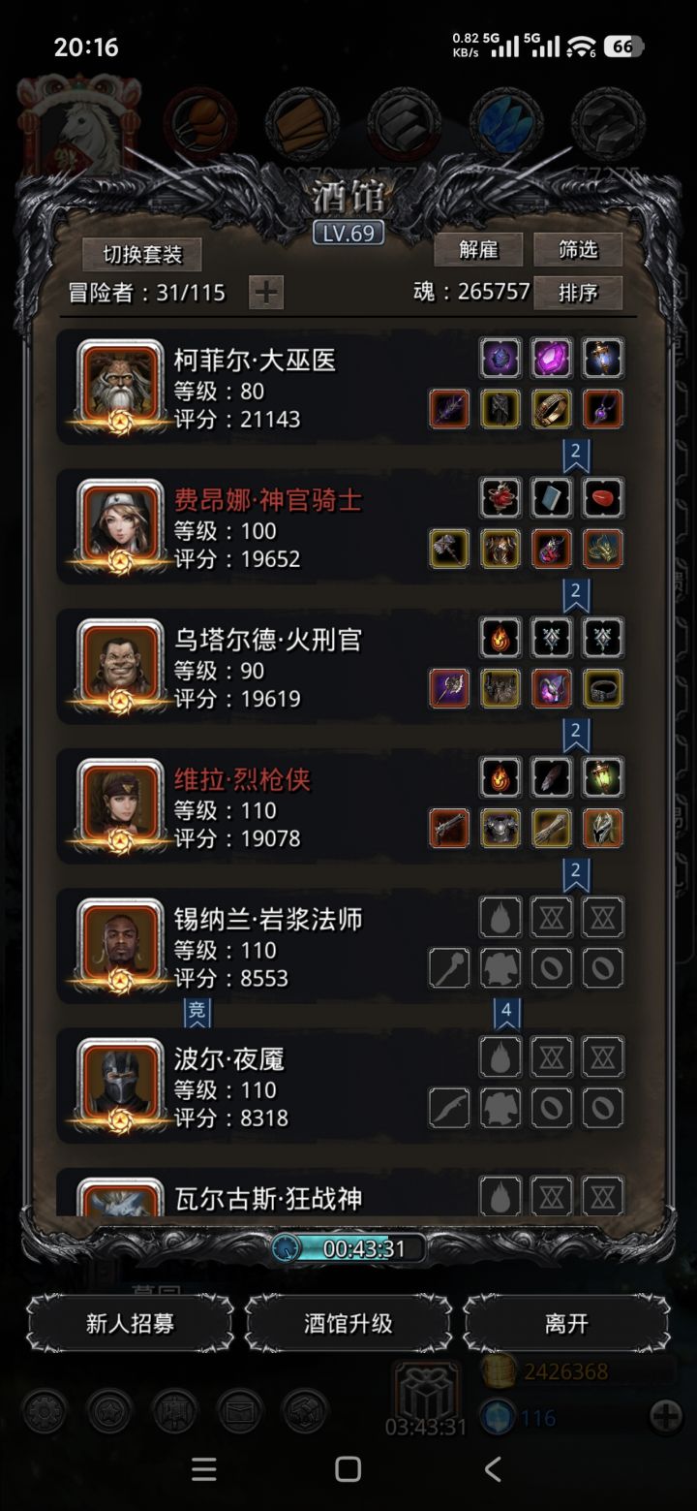Screen dimensions: 697x1511
Task: Tap empty dagger slot of 波尔·夜魇
Action: tap(449, 1107)
